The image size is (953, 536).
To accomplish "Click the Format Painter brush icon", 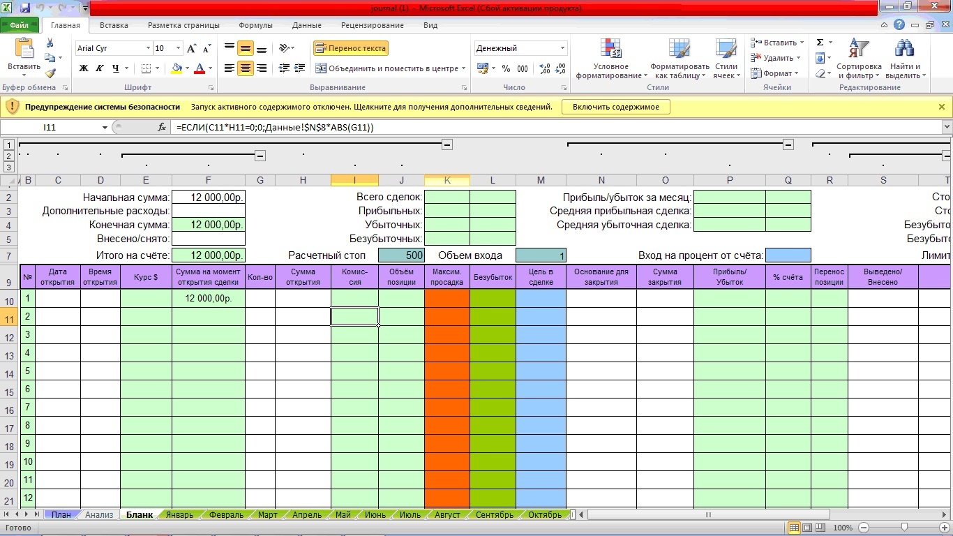I will click(x=50, y=73).
